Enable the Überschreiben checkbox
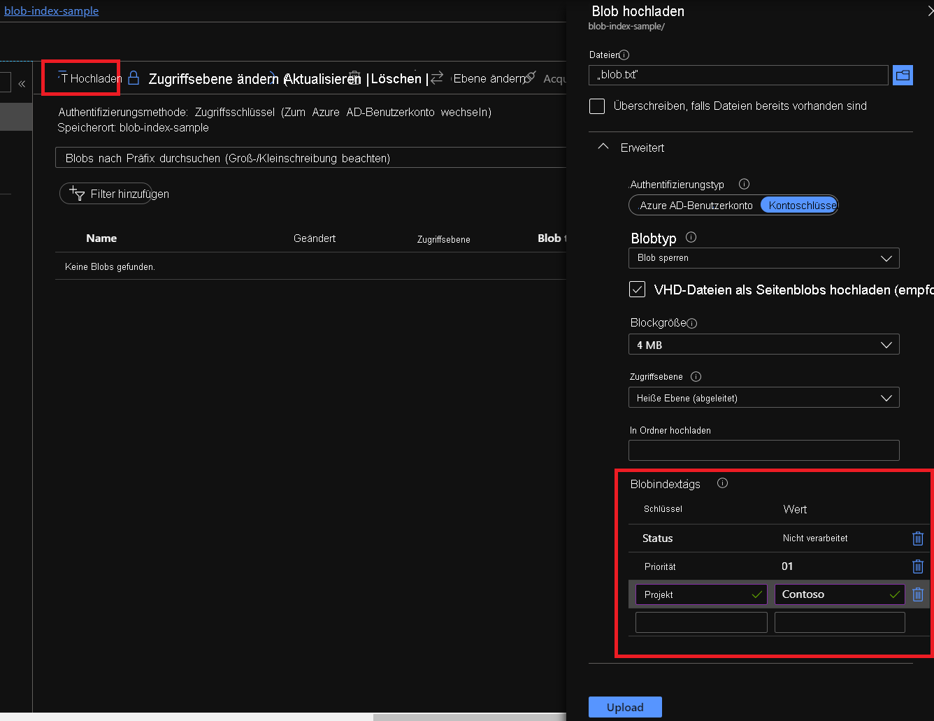Screen dimensions: 934x721 [596, 106]
